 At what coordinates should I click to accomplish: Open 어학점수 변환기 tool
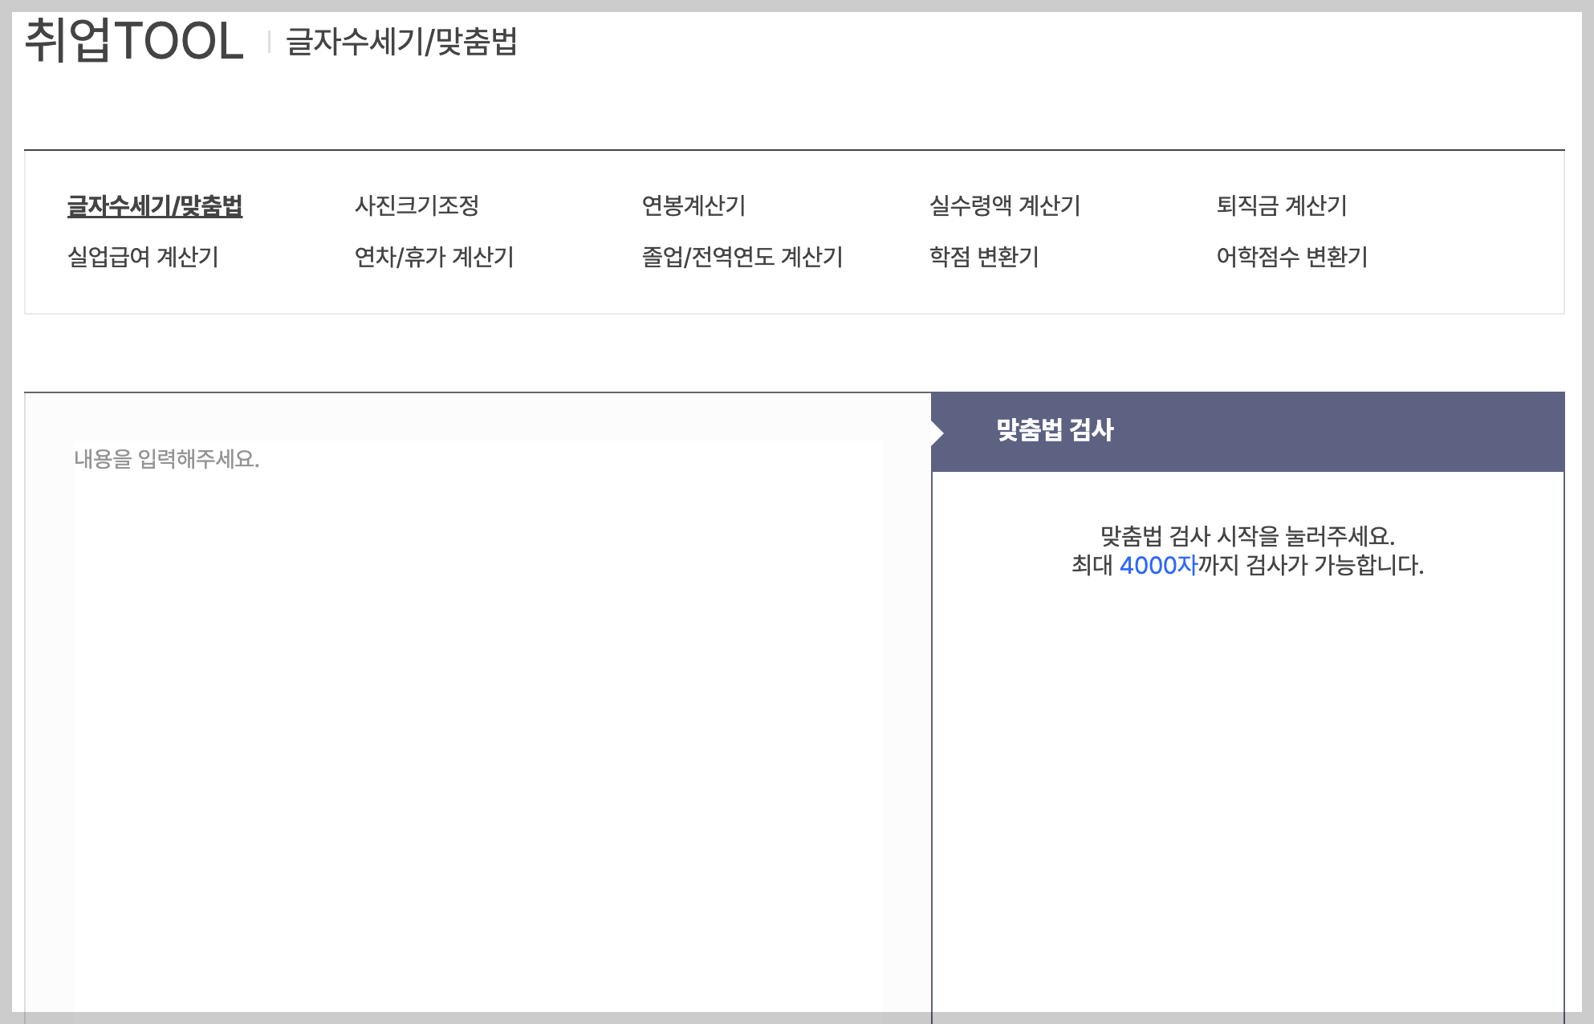pyautogui.click(x=1291, y=258)
